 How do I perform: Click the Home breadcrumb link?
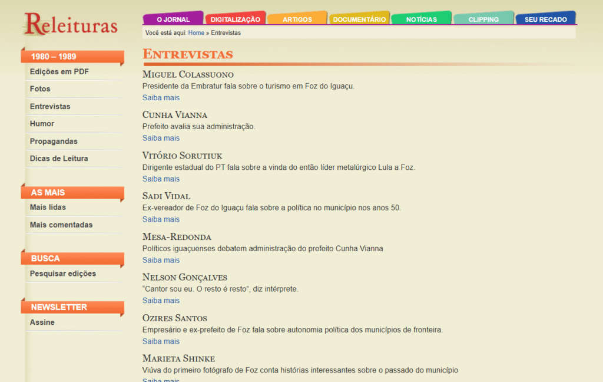[196, 33]
